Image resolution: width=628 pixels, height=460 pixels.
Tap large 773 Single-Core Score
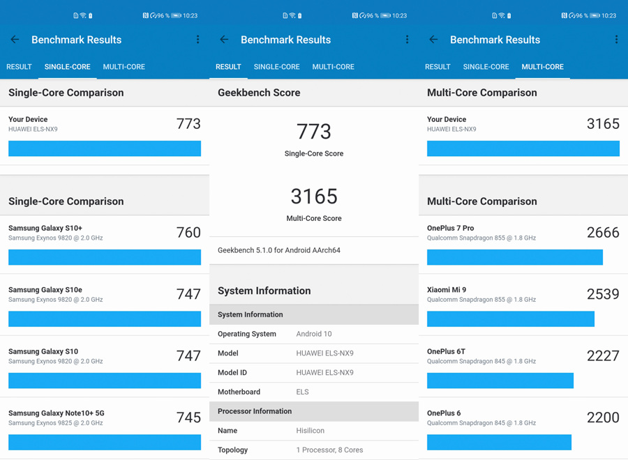tap(314, 132)
